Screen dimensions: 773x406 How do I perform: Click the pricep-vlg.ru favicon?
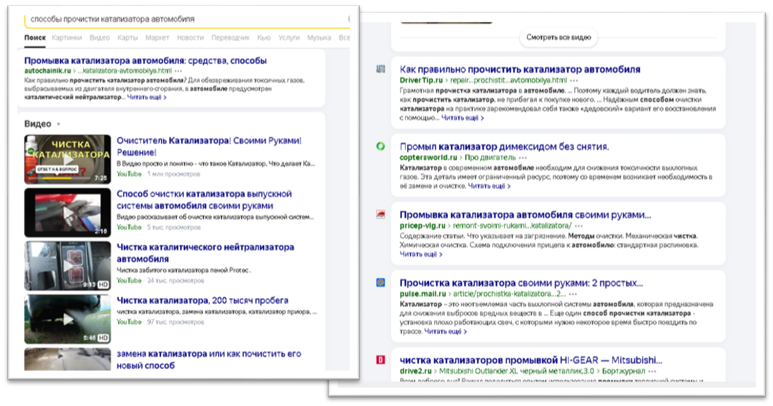pos(381,214)
